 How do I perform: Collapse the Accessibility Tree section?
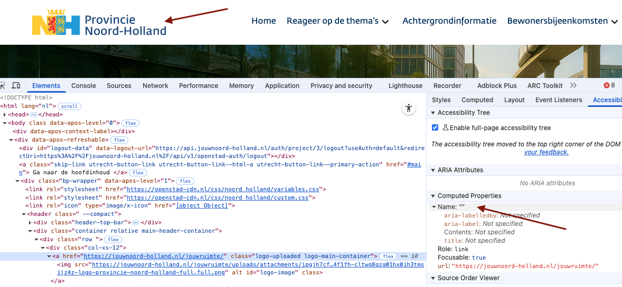coord(433,113)
